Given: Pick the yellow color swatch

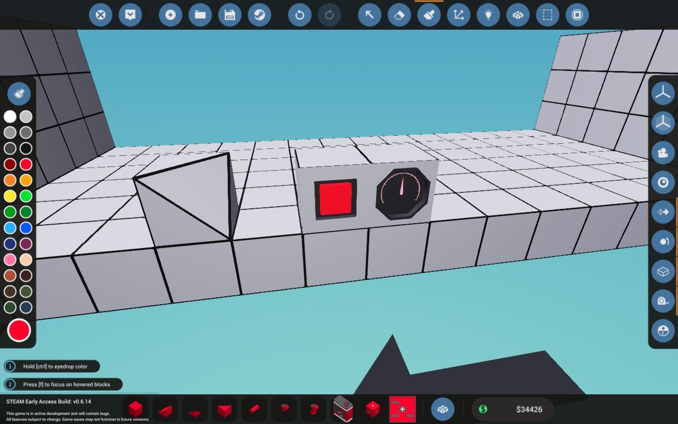Looking at the screenshot, I should pos(10,196).
